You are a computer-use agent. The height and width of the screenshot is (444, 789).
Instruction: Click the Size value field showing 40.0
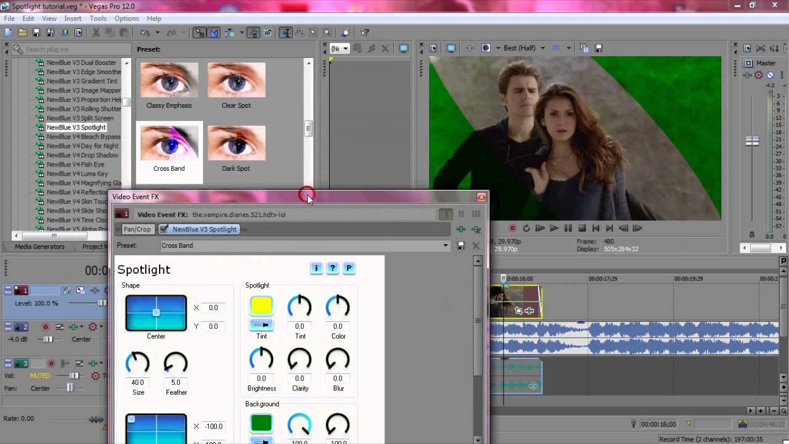pyautogui.click(x=137, y=382)
